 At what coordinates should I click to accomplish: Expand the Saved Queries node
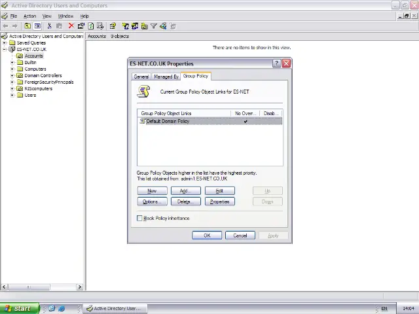5,43
